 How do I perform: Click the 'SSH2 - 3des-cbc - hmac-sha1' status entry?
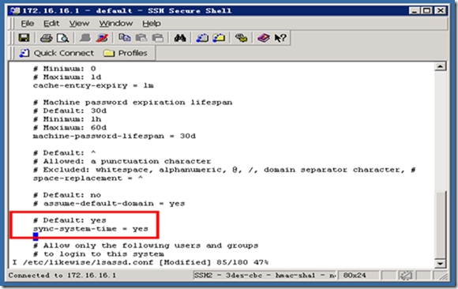click(x=265, y=276)
